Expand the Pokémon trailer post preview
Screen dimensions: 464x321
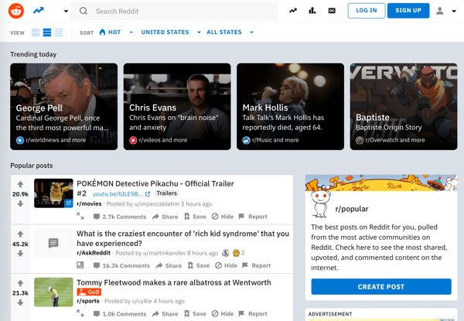click(x=80, y=216)
